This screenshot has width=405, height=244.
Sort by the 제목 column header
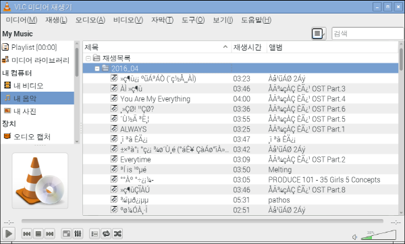pos(157,47)
